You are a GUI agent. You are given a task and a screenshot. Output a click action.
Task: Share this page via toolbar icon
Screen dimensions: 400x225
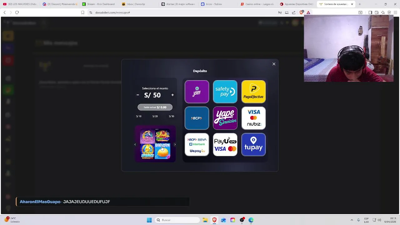tap(294, 12)
